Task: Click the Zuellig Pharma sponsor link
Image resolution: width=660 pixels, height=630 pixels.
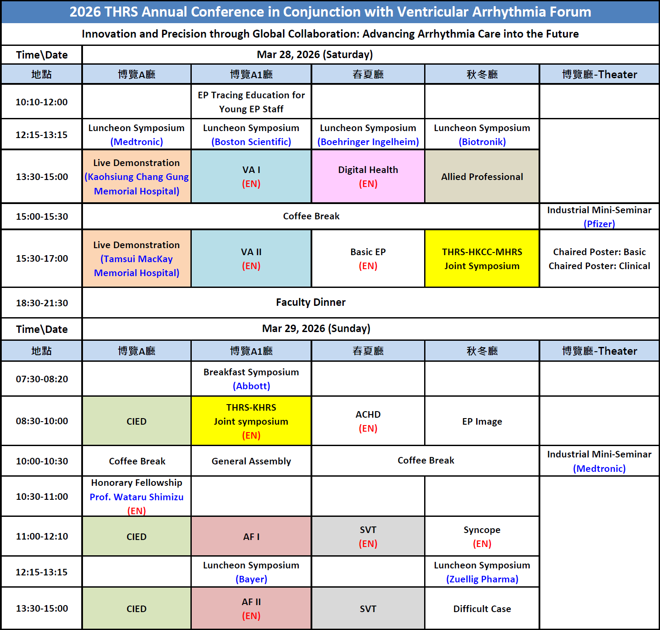Action: pos(482,579)
